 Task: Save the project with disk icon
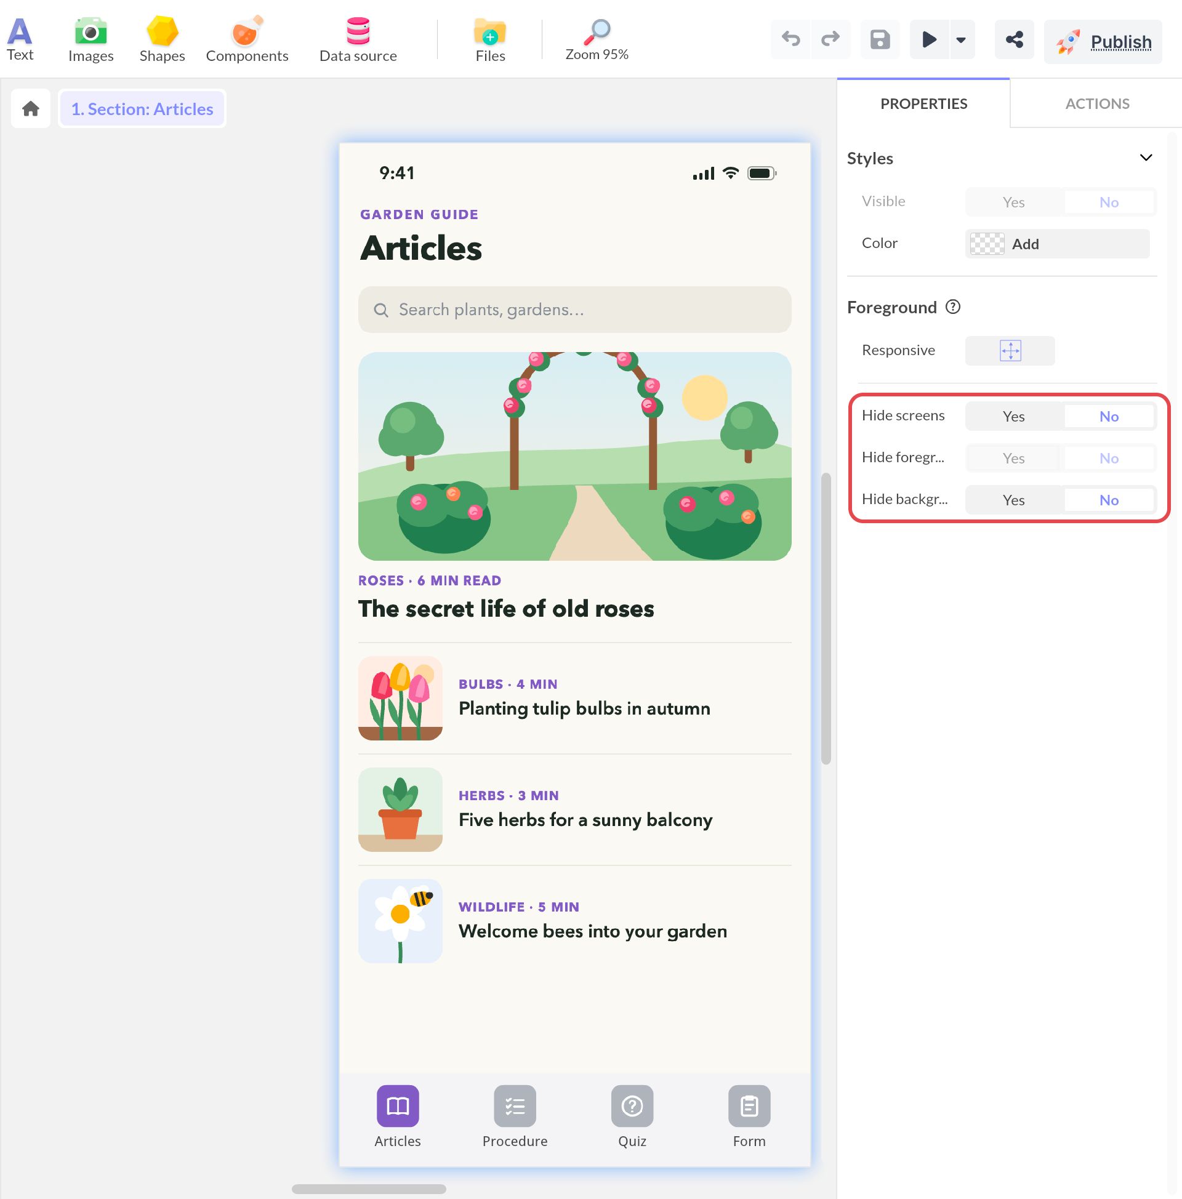click(880, 40)
